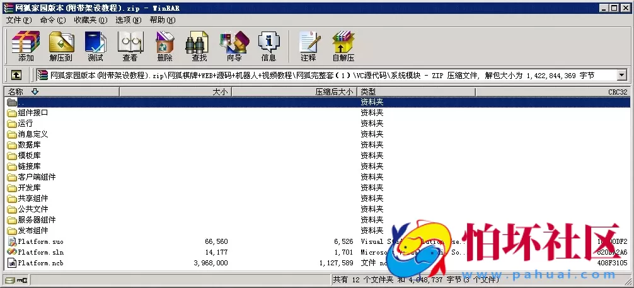The width and height of the screenshot is (634, 288).
Task: Select the 运行 folder icon
Action: click(12, 124)
